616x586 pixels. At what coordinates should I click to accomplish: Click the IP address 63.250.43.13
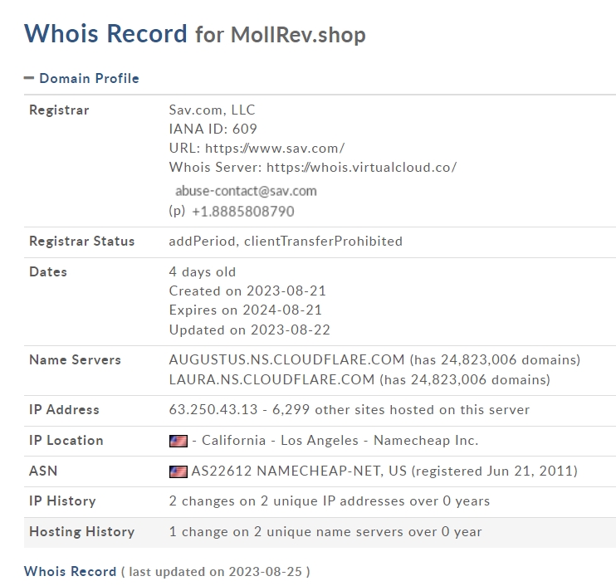coord(213,410)
